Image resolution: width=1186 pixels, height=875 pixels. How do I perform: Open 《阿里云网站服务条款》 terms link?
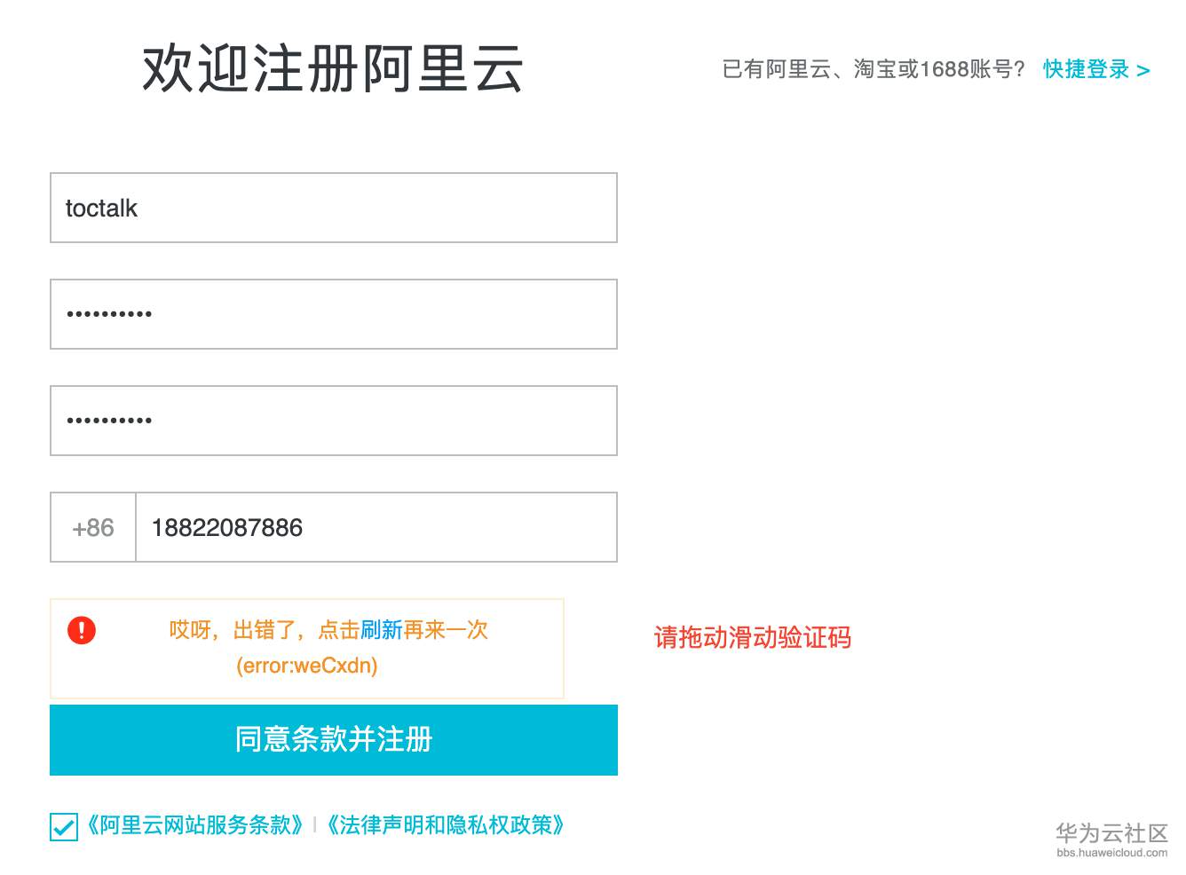click(194, 825)
